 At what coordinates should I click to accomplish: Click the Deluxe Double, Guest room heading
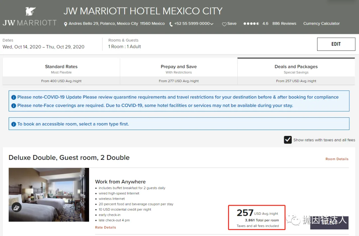tap(69, 158)
